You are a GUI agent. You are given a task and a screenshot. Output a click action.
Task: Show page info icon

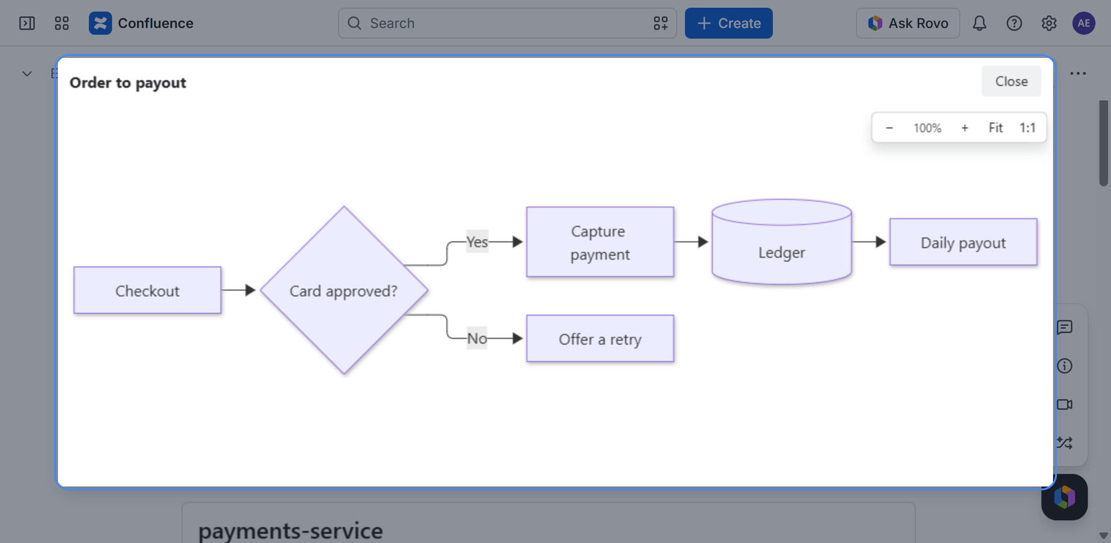pyautogui.click(x=1065, y=366)
